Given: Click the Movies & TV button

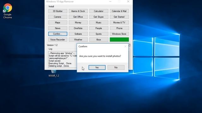Looking at the screenshot, I should click(x=119, y=23).
